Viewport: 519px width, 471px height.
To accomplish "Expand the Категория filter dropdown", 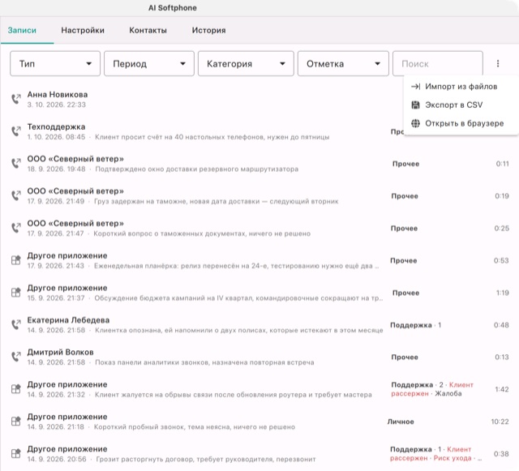I will click(246, 63).
